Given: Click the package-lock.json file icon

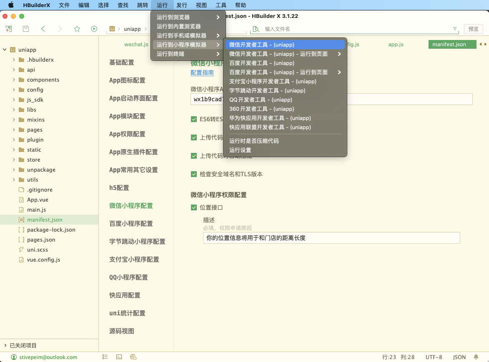Looking at the screenshot, I should tap(21, 230).
